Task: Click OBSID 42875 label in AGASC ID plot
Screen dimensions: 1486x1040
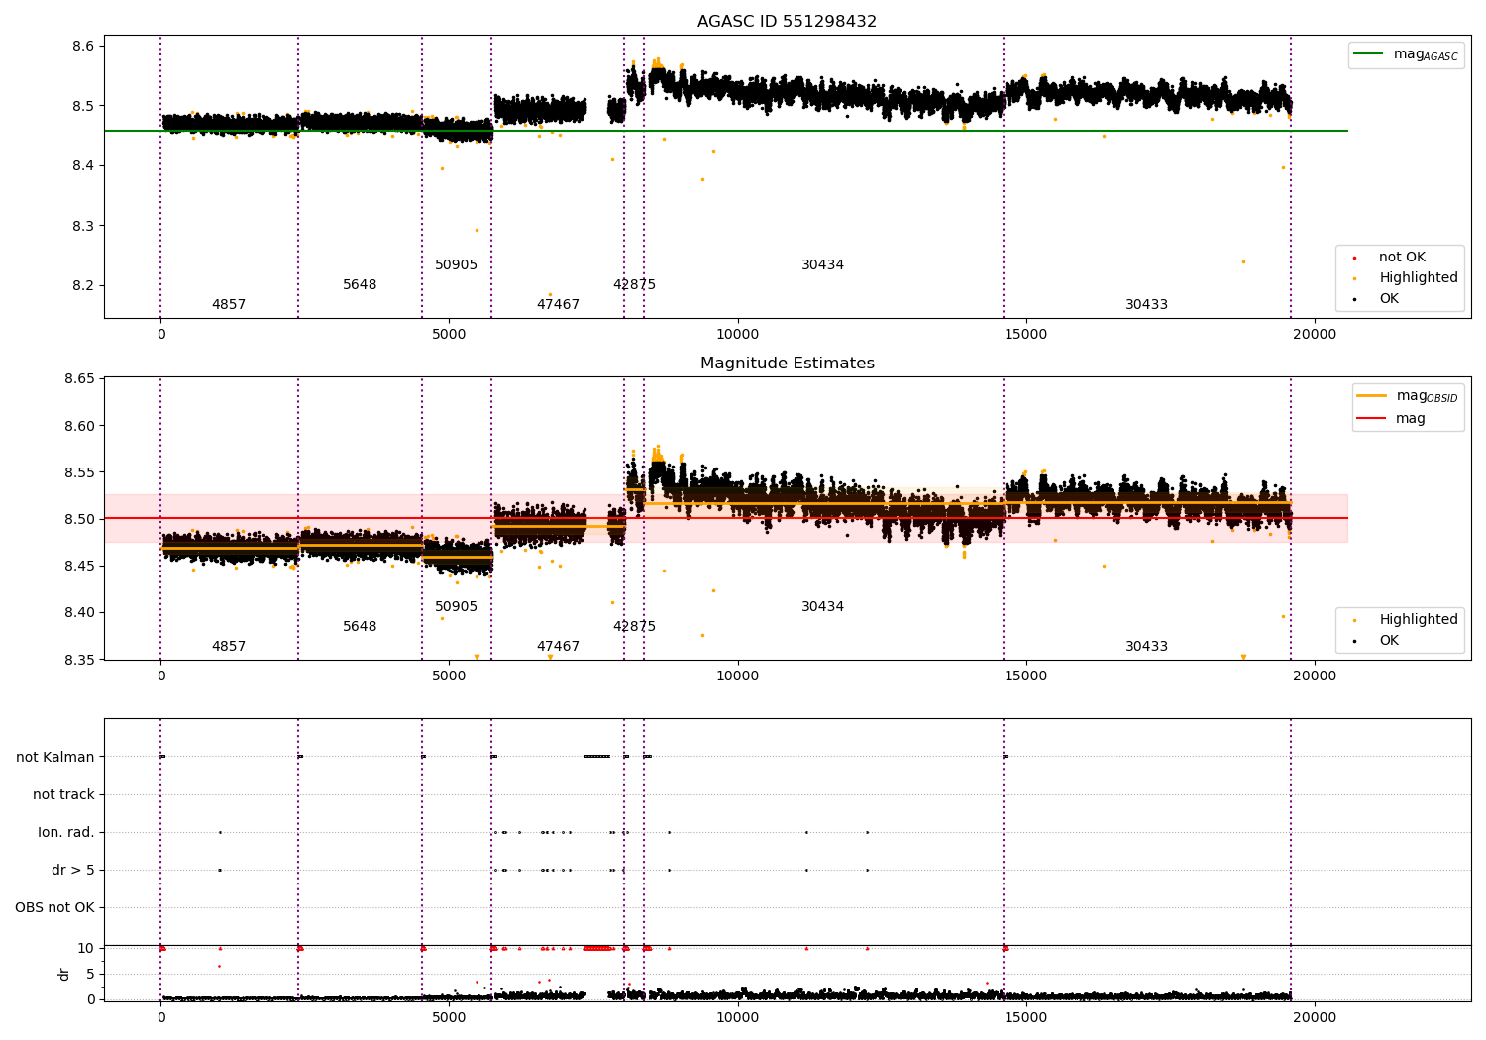Action: [634, 285]
